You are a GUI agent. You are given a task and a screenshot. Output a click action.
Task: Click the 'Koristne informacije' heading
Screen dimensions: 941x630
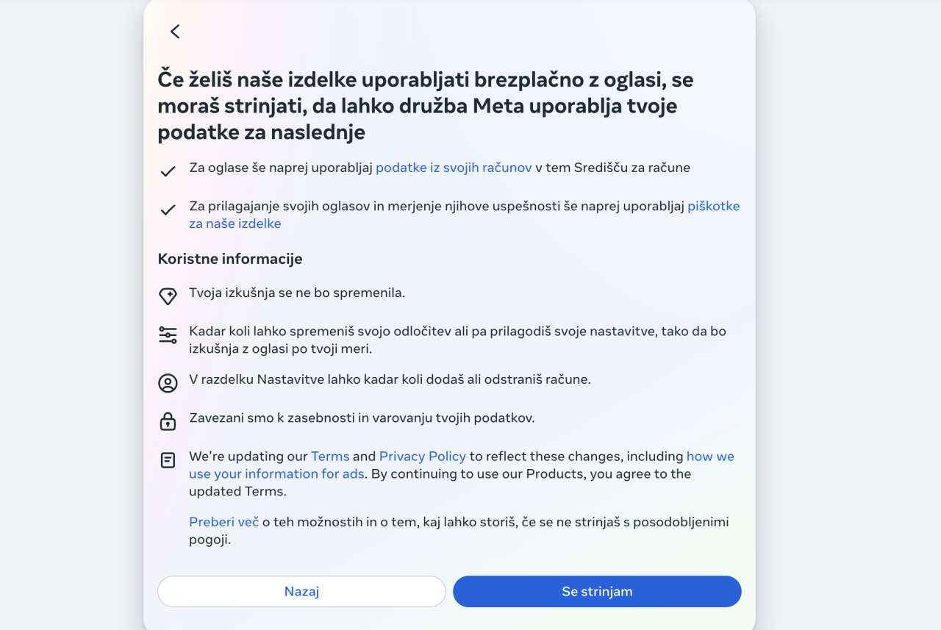(230, 259)
